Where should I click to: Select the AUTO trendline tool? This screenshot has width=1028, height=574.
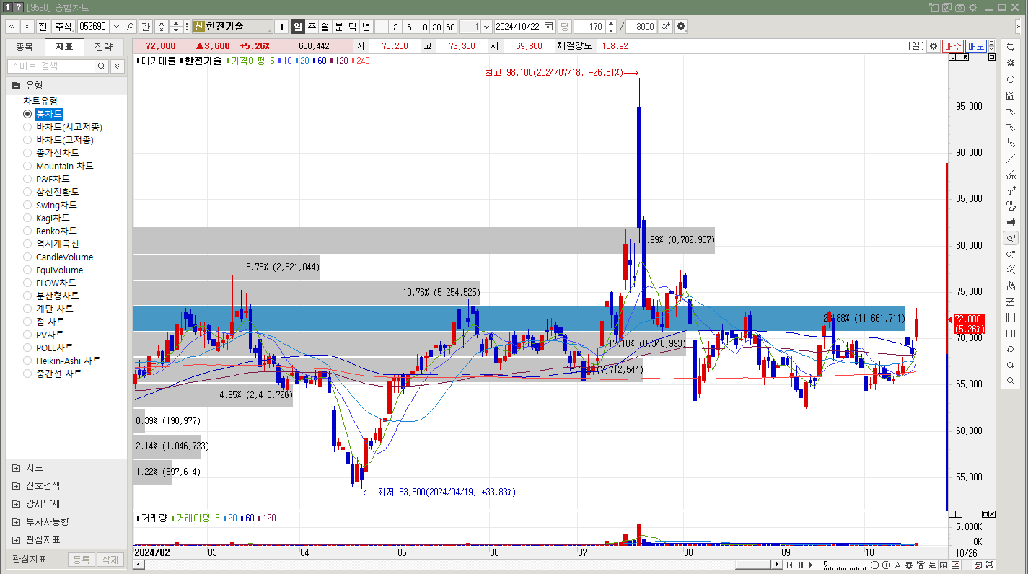1011,175
